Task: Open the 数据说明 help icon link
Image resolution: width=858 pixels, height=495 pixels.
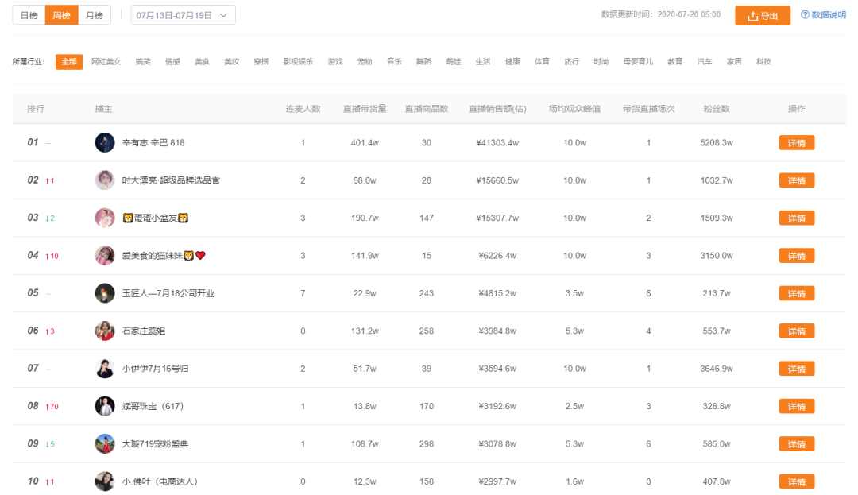Action: click(x=823, y=15)
